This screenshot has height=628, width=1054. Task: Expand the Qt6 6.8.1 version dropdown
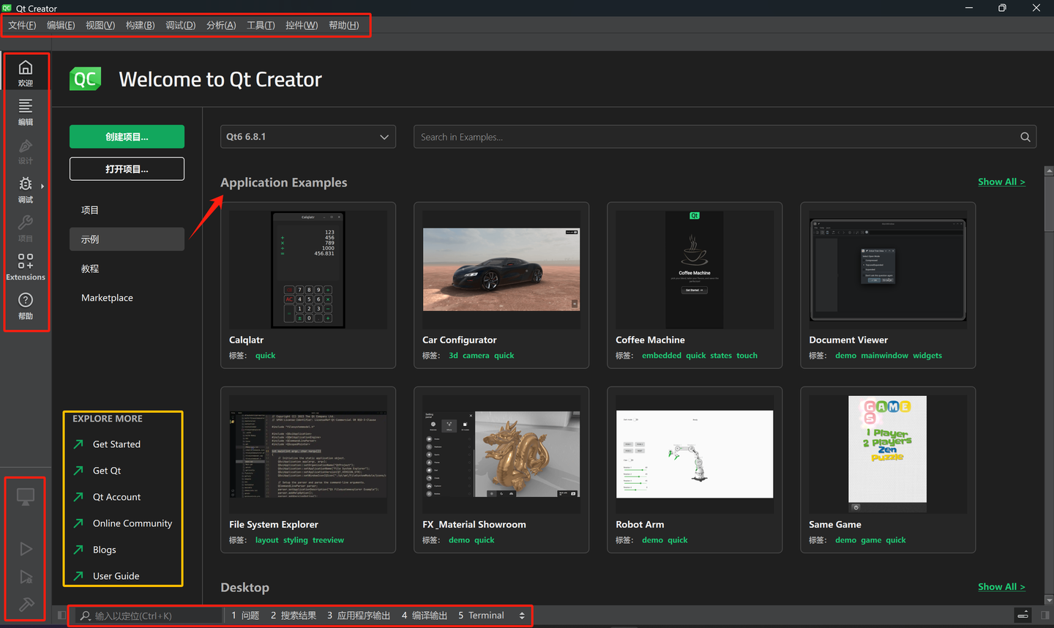pyautogui.click(x=307, y=137)
